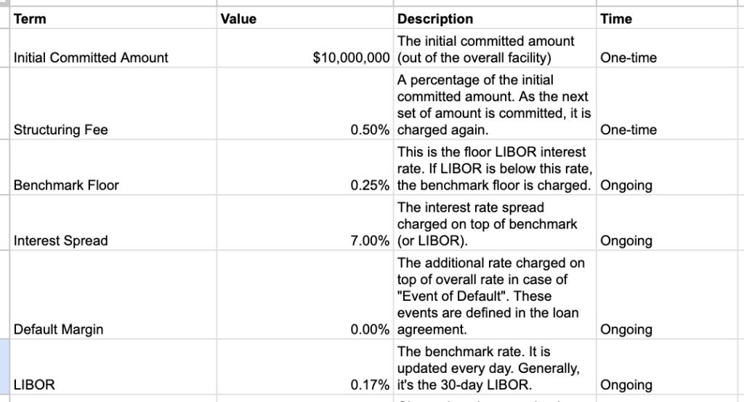This screenshot has height=402, width=744.
Task: Select the Event of Default description cell
Action: (494, 296)
